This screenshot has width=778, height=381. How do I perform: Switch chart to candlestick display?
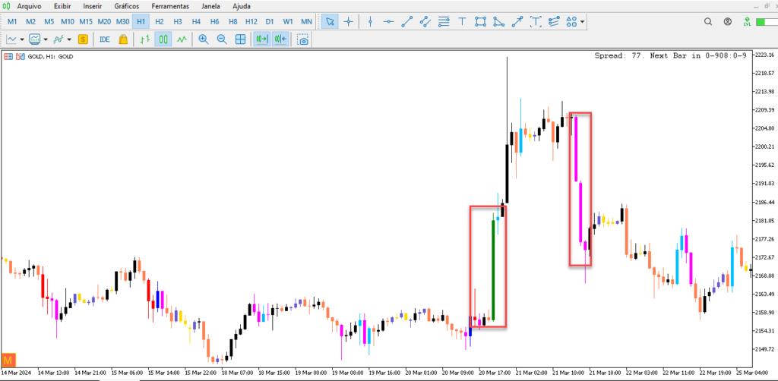(x=163, y=39)
